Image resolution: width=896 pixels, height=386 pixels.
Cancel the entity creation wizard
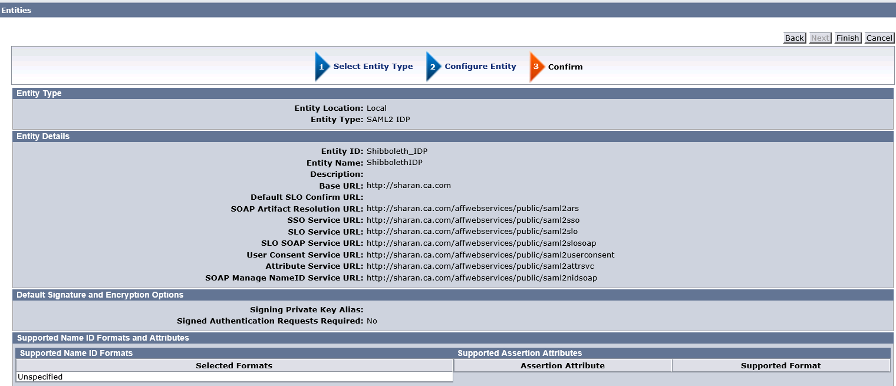pos(879,38)
